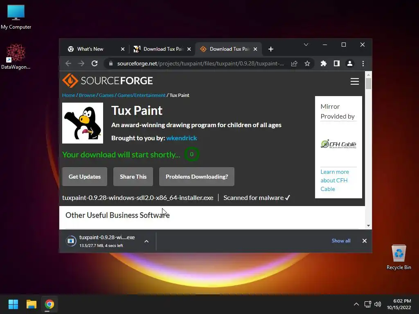Open Games/Entertainment breadcrumb link
Viewport: 419px width, 314px height.
pyautogui.click(x=141, y=95)
